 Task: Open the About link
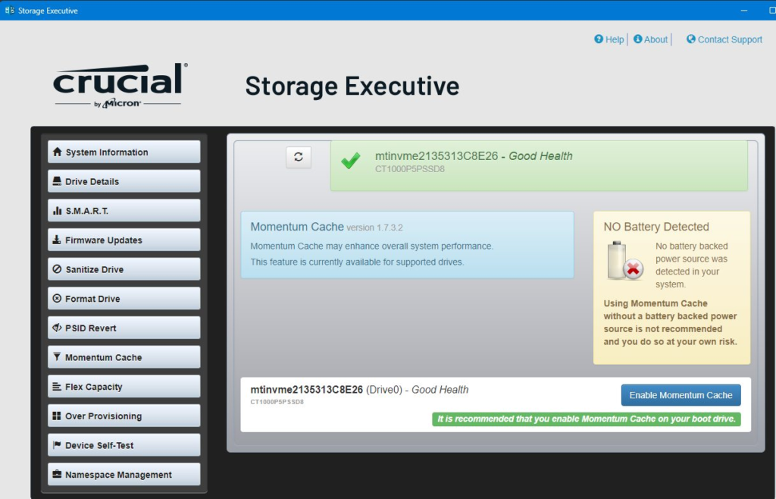(x=651, y=39)
